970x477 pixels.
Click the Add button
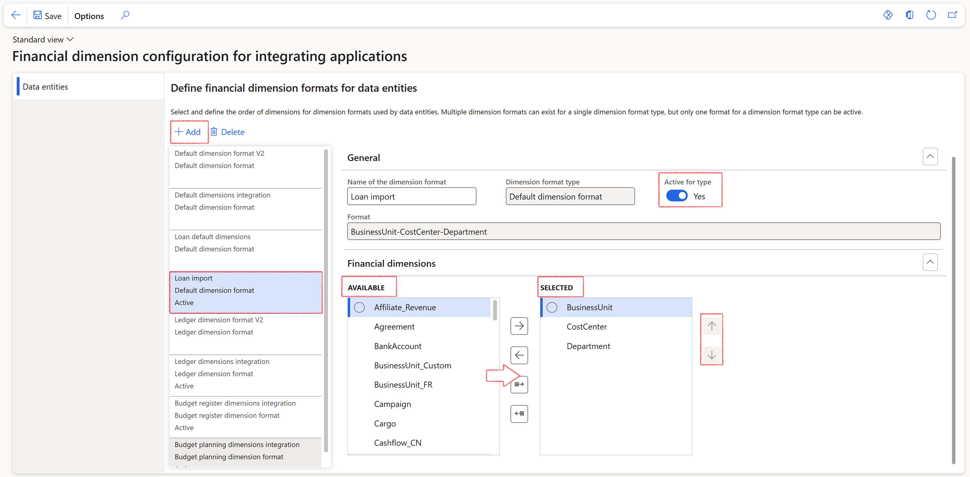(x=188, y=132)
